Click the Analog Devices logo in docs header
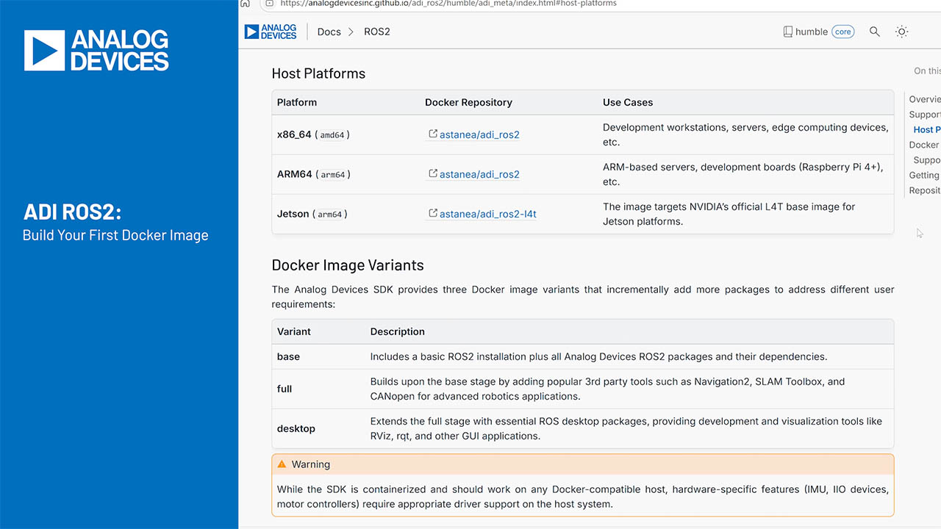 click(x=270, y=32)
